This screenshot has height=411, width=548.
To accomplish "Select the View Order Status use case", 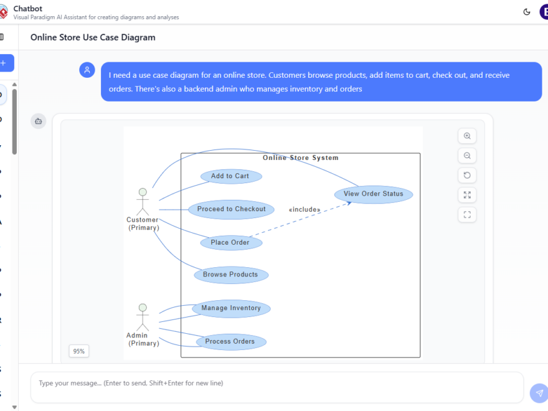I will coord(374,194).
